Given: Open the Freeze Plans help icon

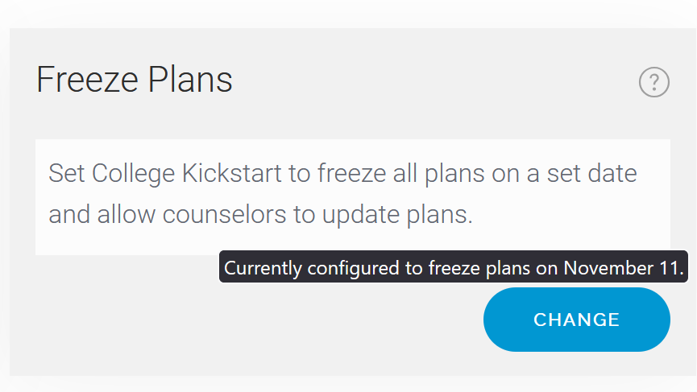Looking at the screenshot, I should (653, 82).
